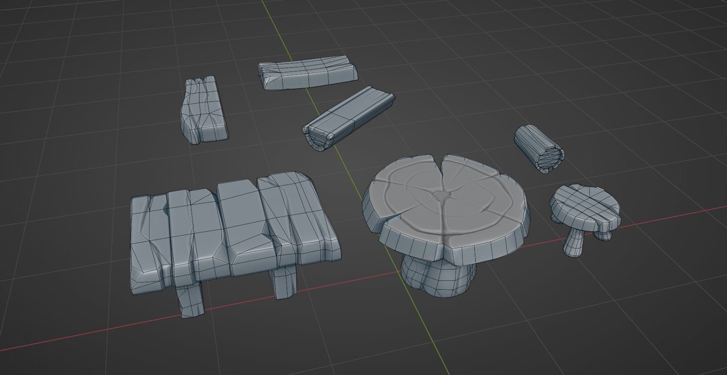
Task: Select the flat plank lying farthest back
Action: click(x=308, y=73)
